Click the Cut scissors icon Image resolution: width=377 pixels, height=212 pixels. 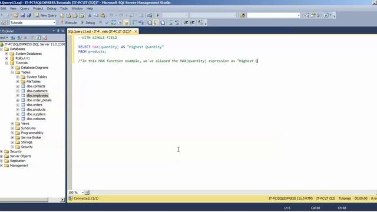90,15
